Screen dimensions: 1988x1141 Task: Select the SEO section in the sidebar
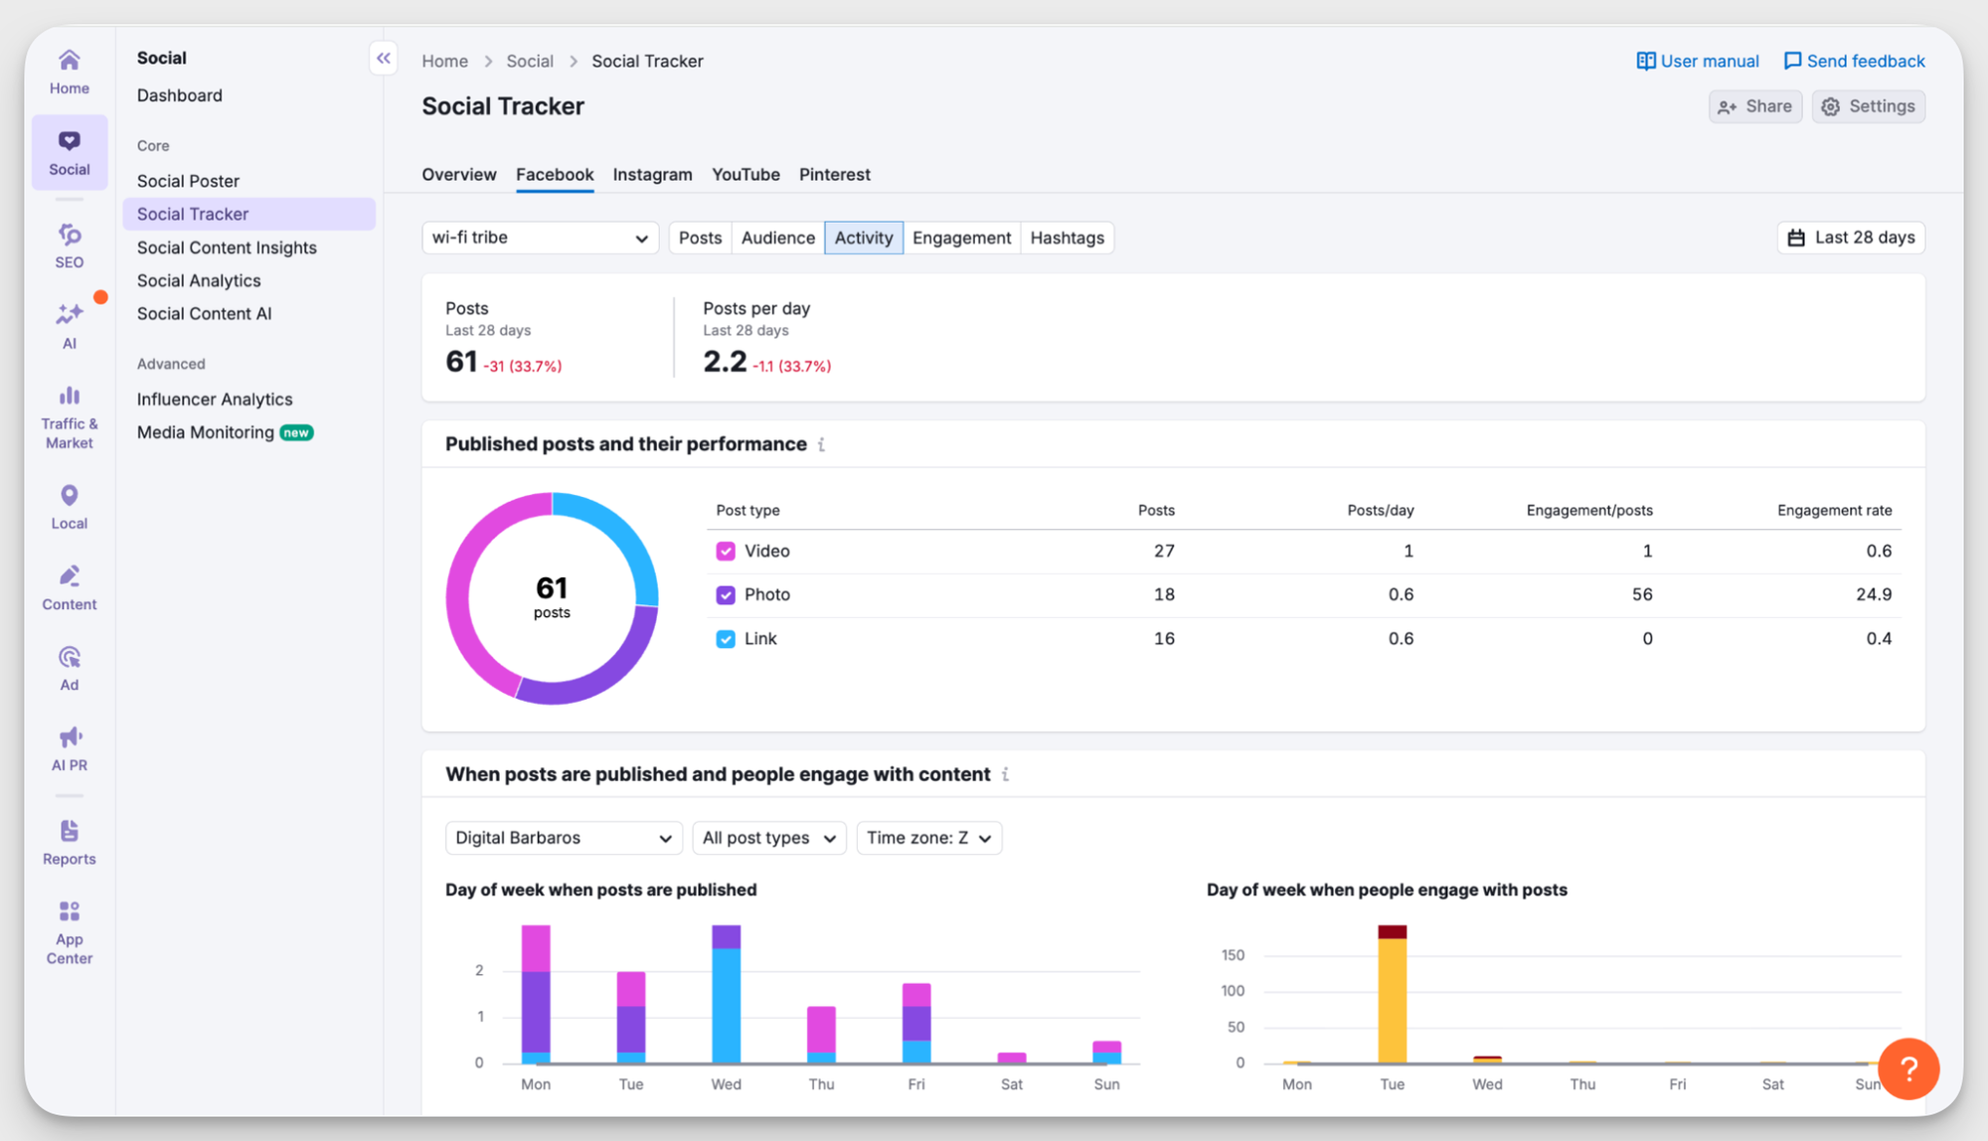click(68, 244)
